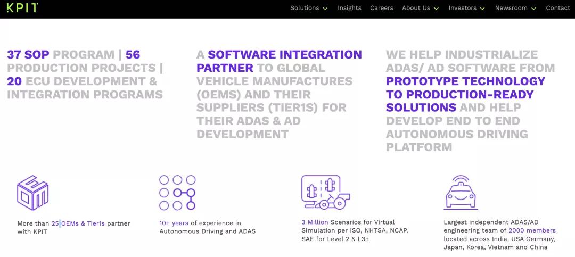Click the 'SOFTWARE INTEGRATION' heading text
The width and height of the screenshot is (575, 257).
[x=285, y=55]
